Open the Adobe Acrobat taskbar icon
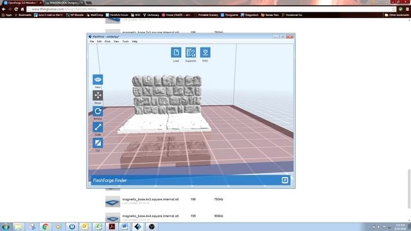 (x=112, y=227)
